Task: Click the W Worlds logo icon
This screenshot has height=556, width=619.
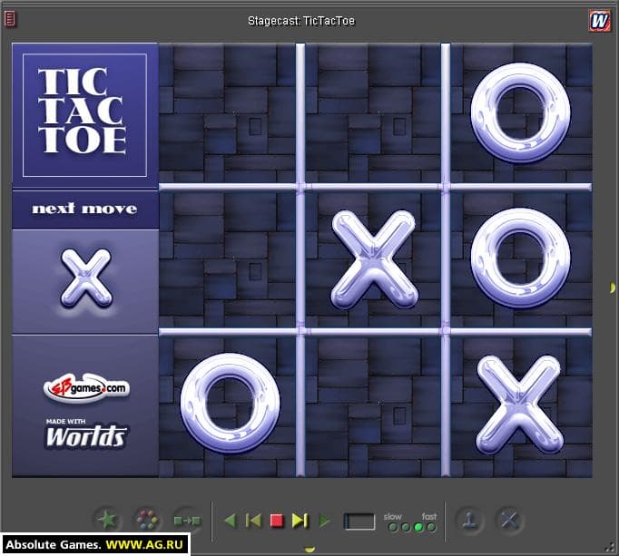Action: pos(599,20)
